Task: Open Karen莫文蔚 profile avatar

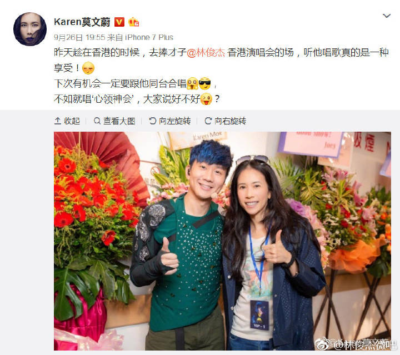Action: (x=30, y=29)
